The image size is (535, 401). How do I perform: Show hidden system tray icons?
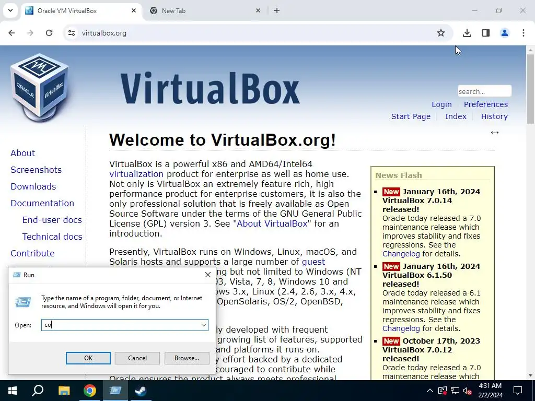(430, 391)
